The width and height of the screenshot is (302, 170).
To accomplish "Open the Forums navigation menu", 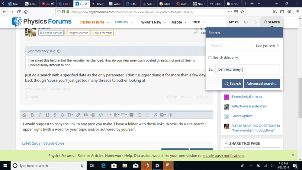I will click(123, 22).
